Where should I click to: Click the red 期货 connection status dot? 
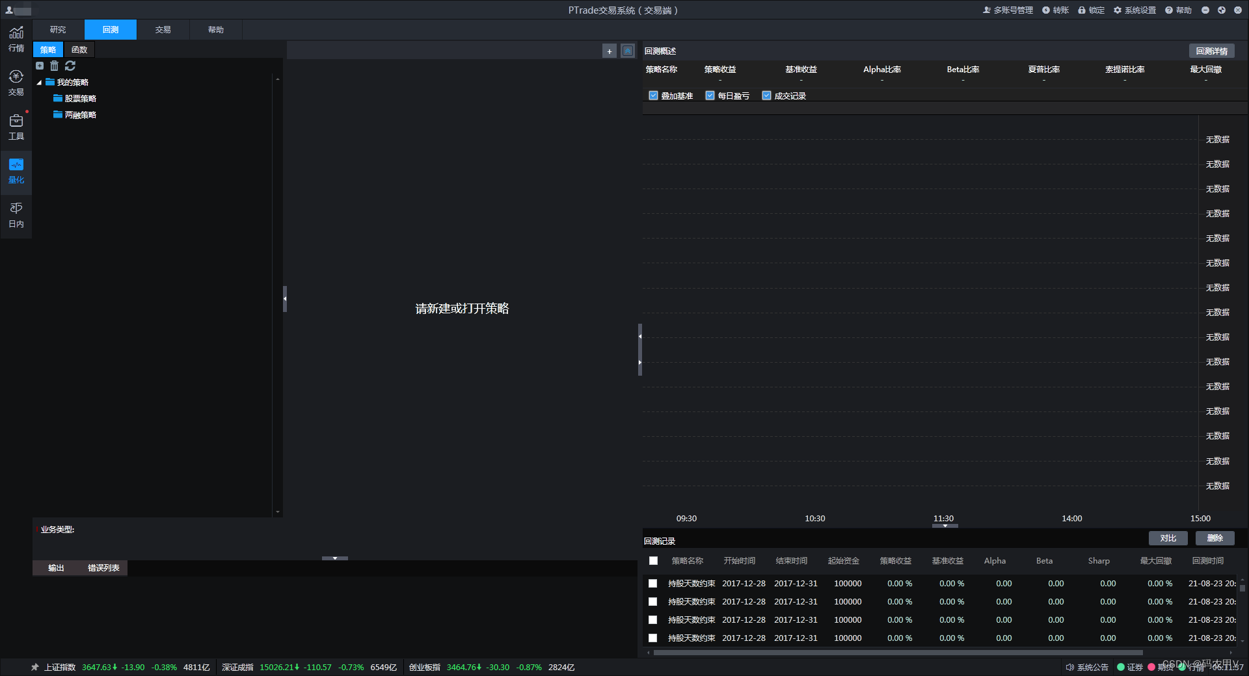point(1151,667)
